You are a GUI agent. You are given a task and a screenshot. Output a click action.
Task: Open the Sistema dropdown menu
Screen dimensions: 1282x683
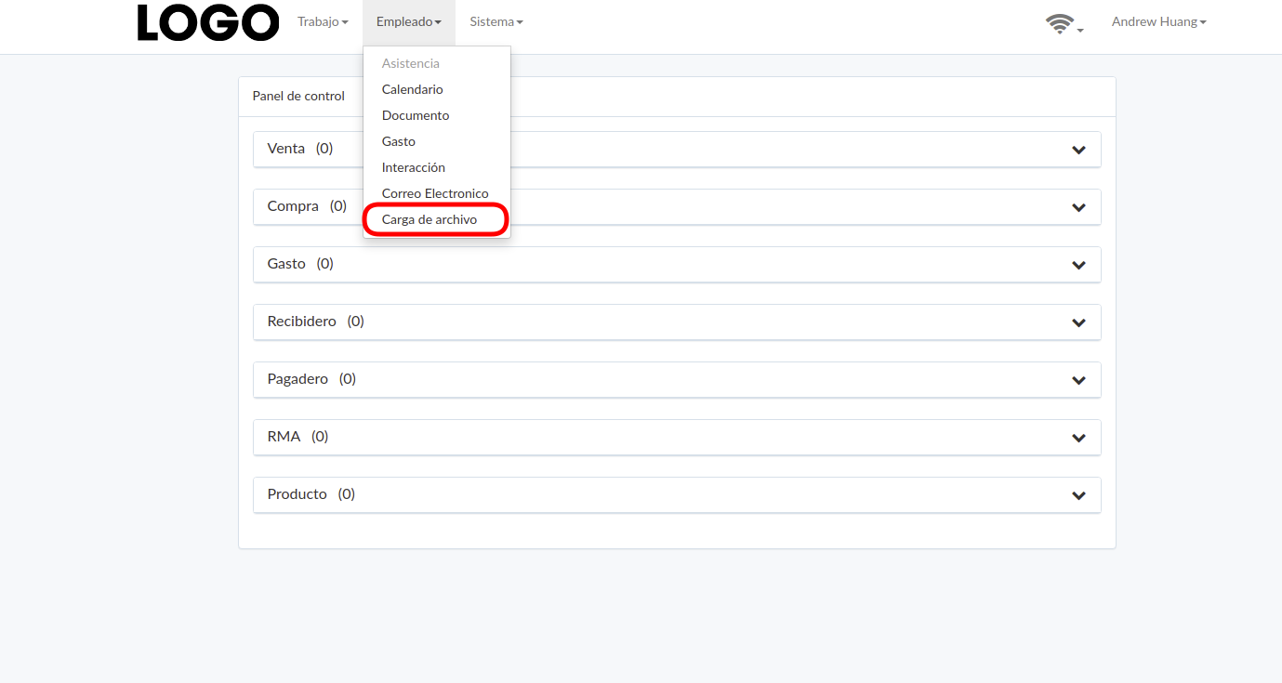pyautogui.click(x=496, y=21)
